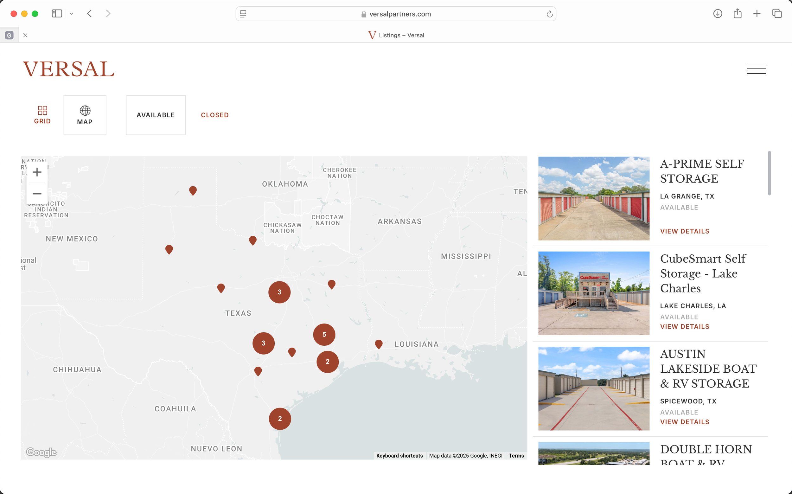Image resolution: width=792 pixels, height=494 pixels.
Task: Click the cluster marker labeled 5
Action: coord(324,335)
